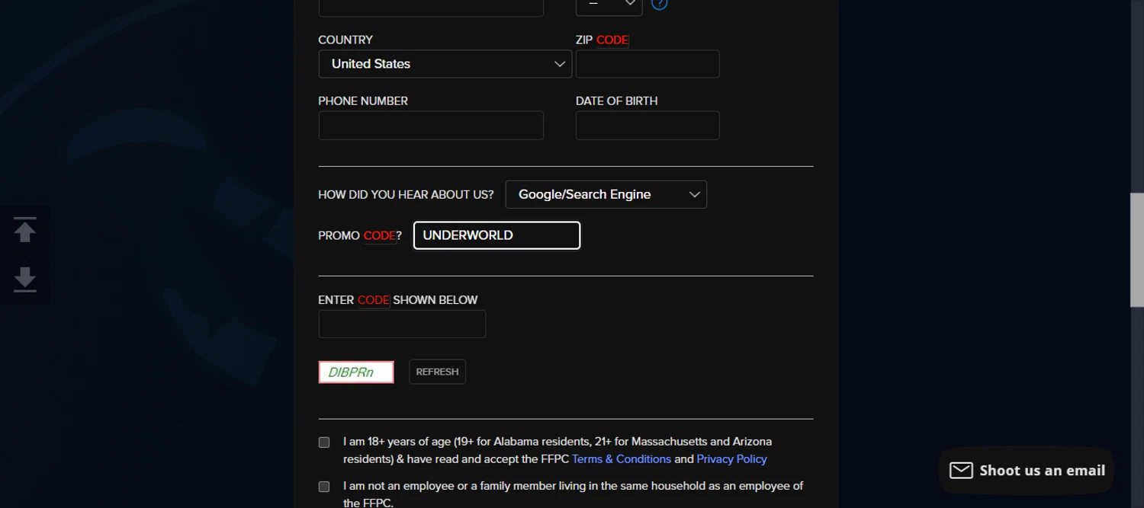Check the 18+ years of age checkbox
Image resolution: width=1144 pixels, height=508 pixels.
(324, 442)
